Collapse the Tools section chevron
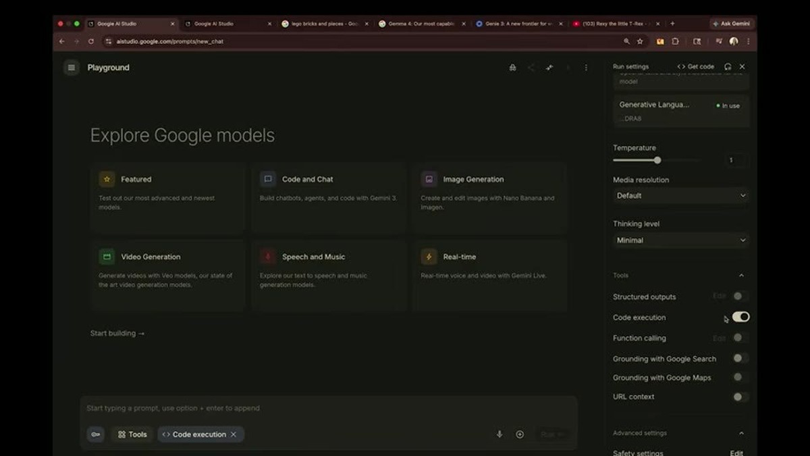This screenshot has width=810, height=456. [x=741, y=276]
